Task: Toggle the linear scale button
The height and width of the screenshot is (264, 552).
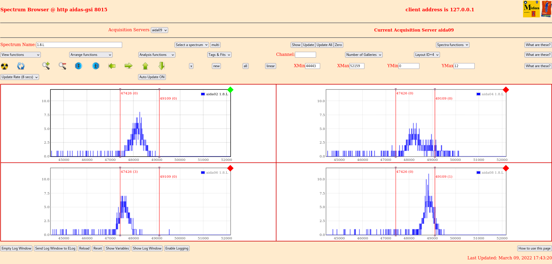Action: pos(270,66)
